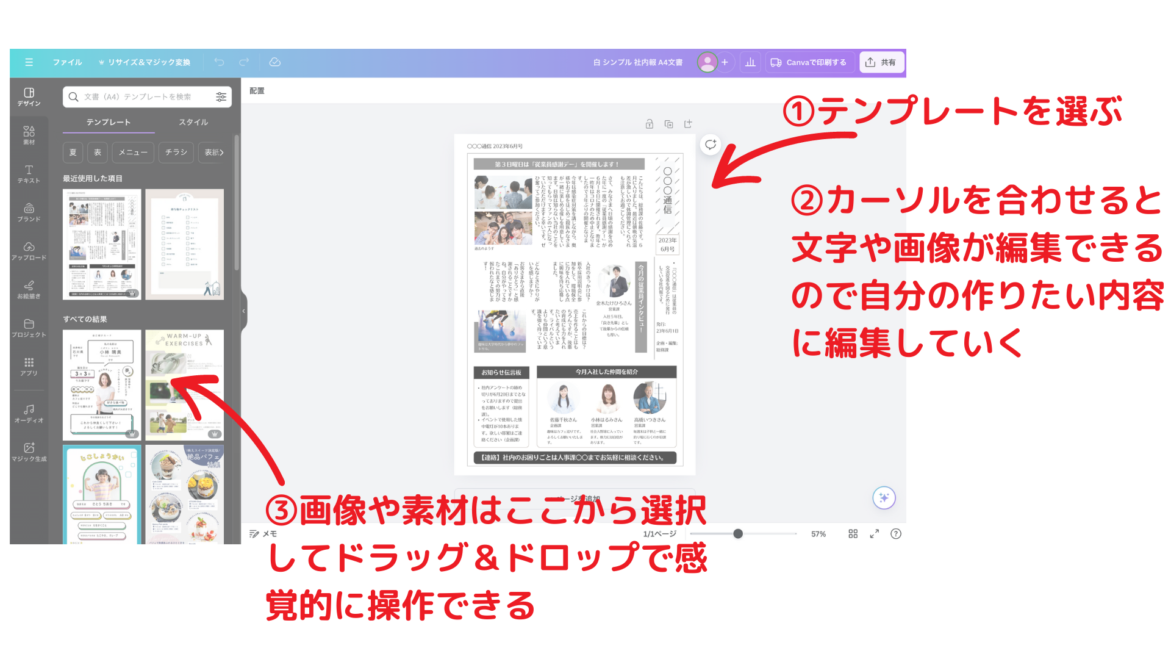Open the ファイル menu

coord(67,62)
